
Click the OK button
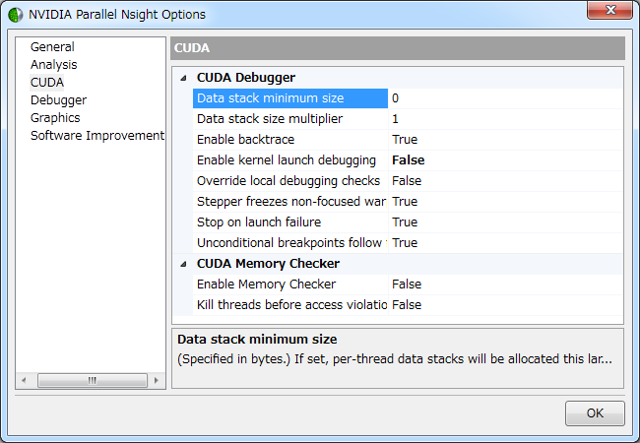pos(595,413)
